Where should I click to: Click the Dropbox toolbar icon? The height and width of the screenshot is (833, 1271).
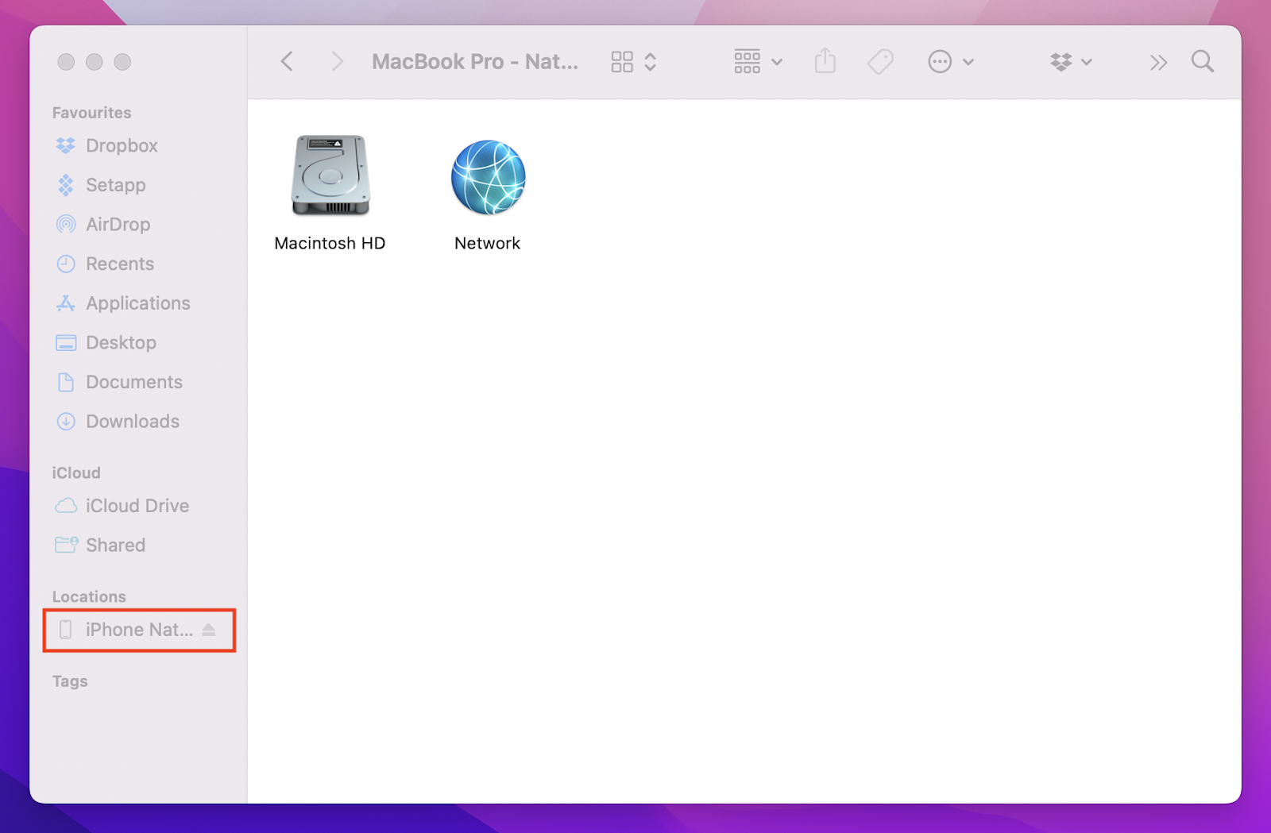click(1061, 62)
